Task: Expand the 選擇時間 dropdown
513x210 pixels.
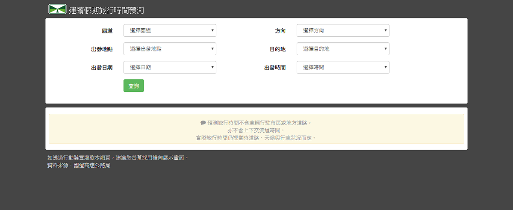Action: point(343,67)
